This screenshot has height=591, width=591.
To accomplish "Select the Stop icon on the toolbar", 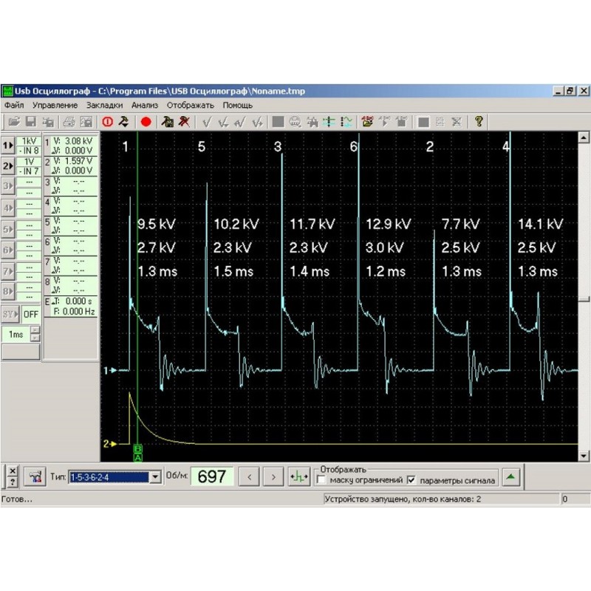I will coord(108,122).
